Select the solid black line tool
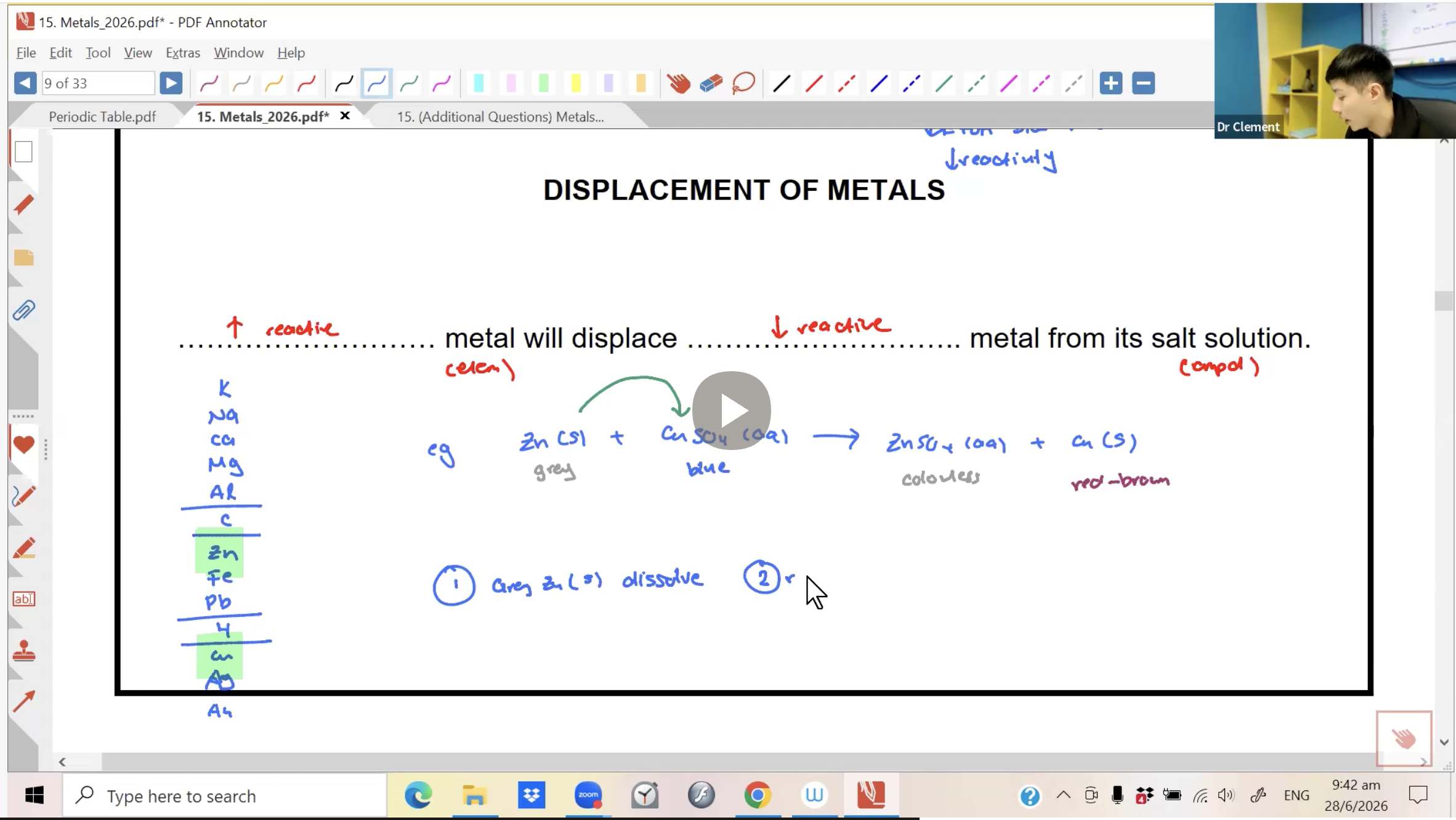The width and height of the screenshot is (1456, 820). 782,83
